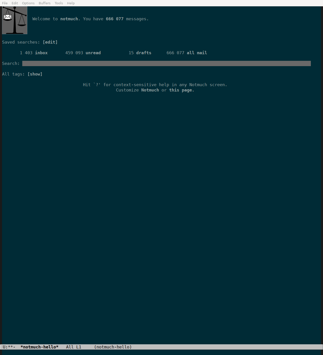
Task: Focus the Search input field
Action: point(167,63)
